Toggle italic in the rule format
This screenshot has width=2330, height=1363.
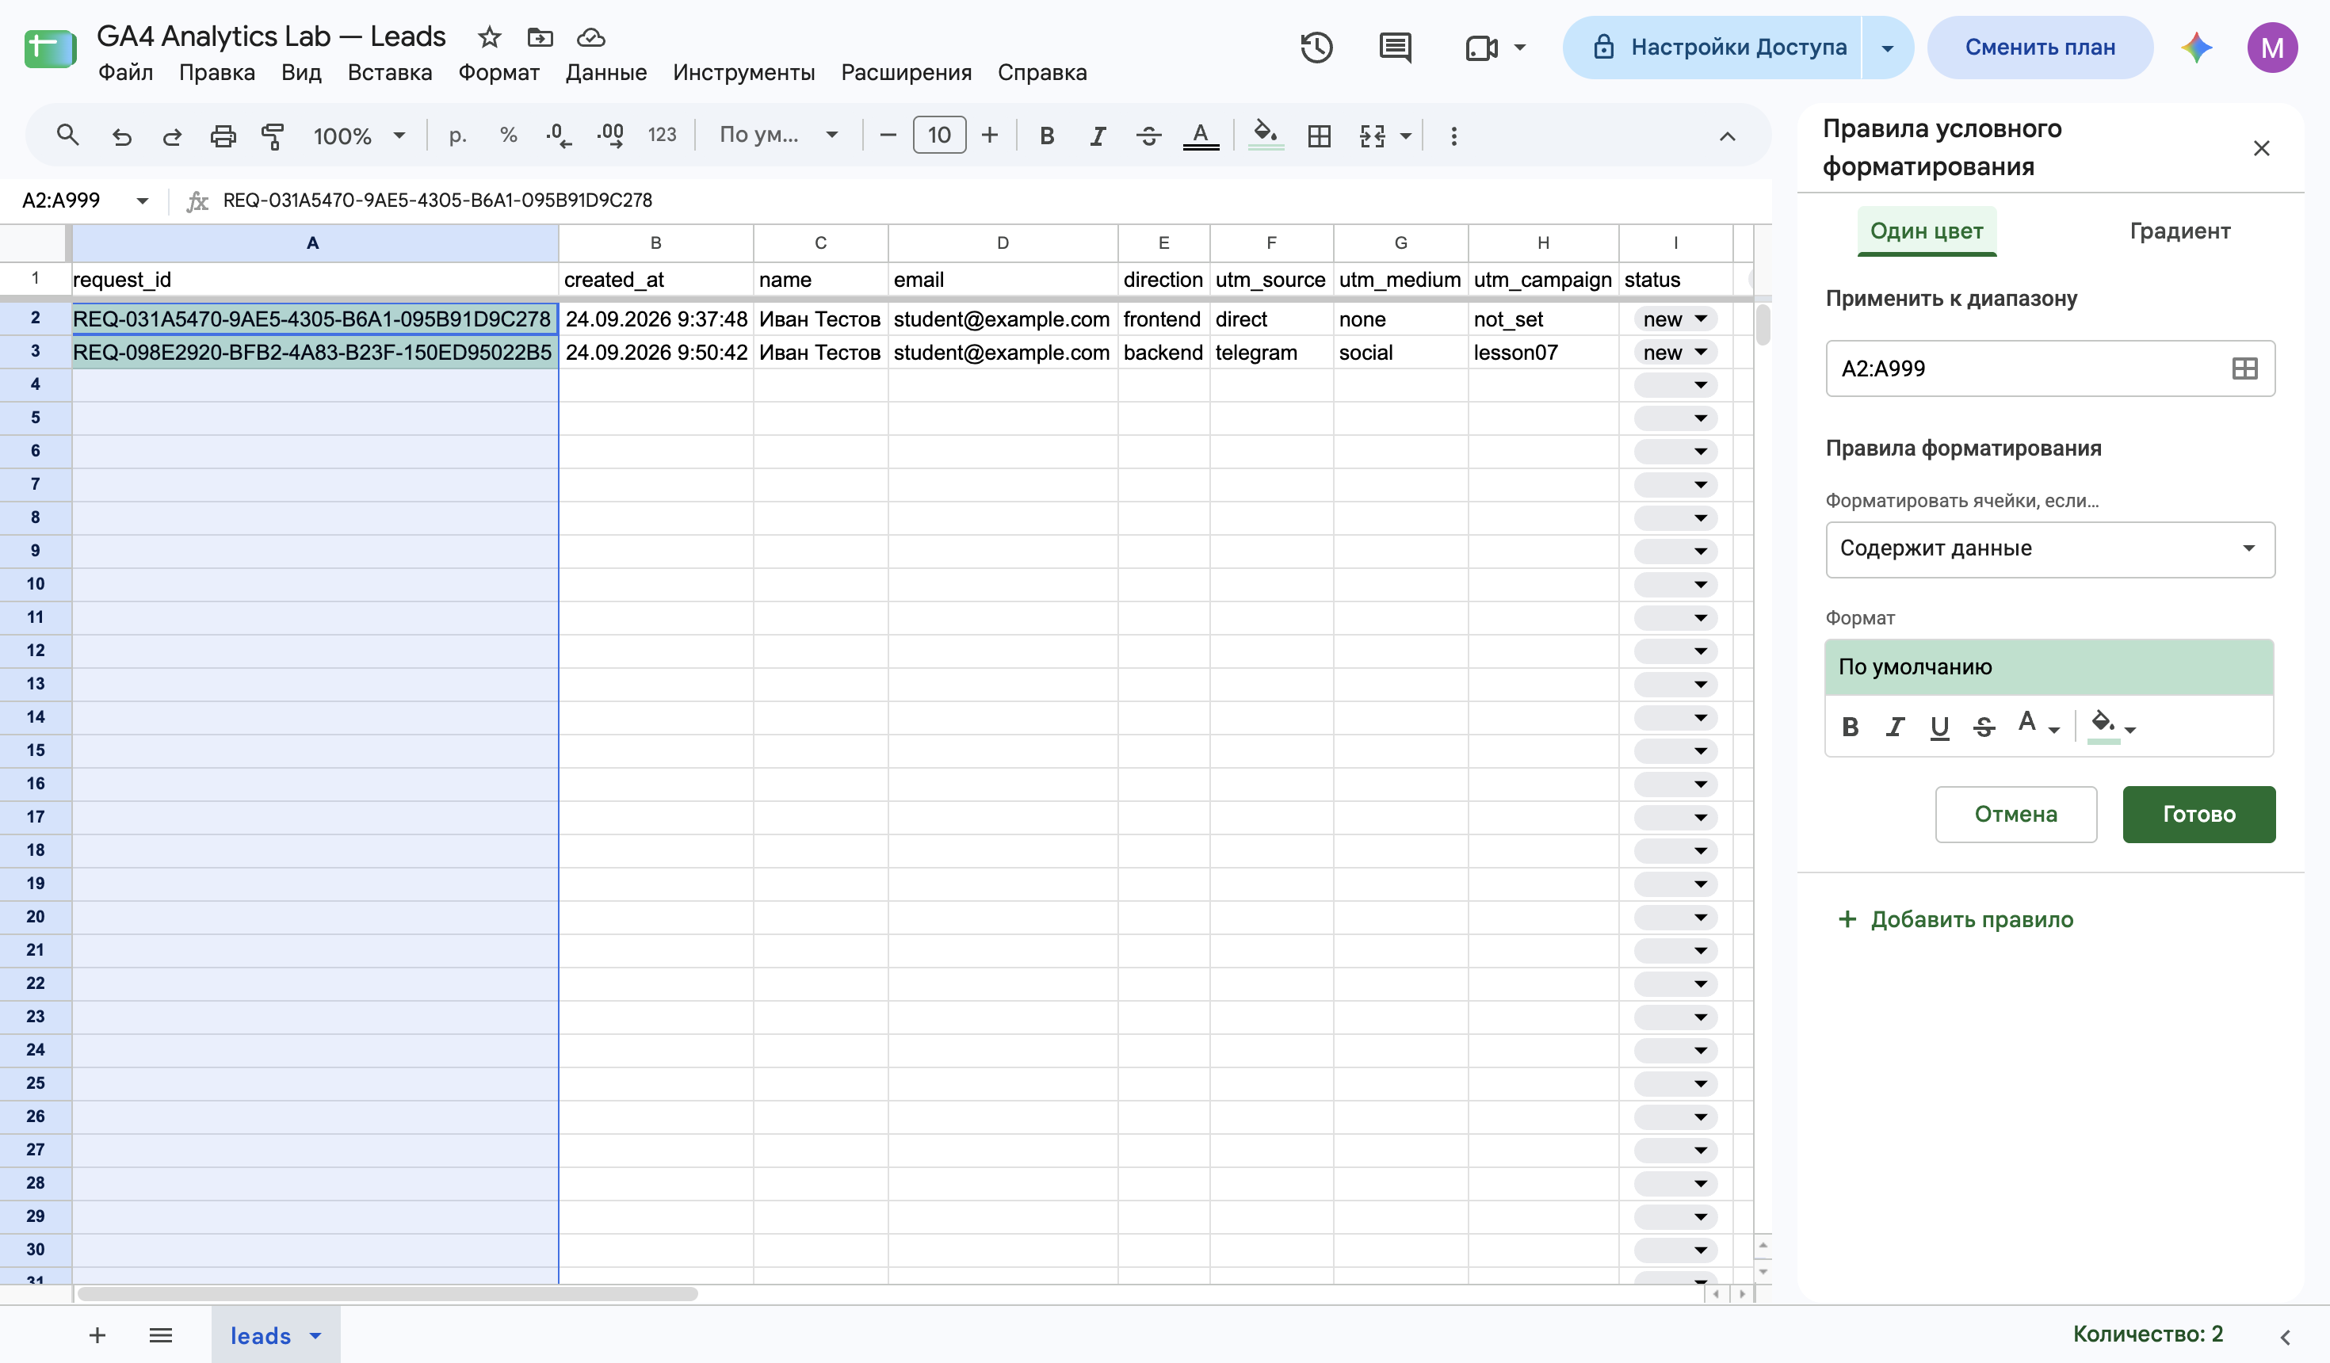(1894, 727)
